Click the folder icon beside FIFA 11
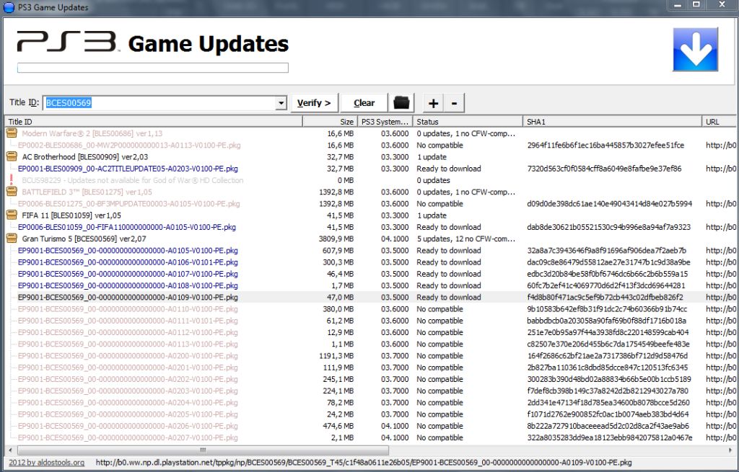 pyautogui.click(x=10, y=215)
